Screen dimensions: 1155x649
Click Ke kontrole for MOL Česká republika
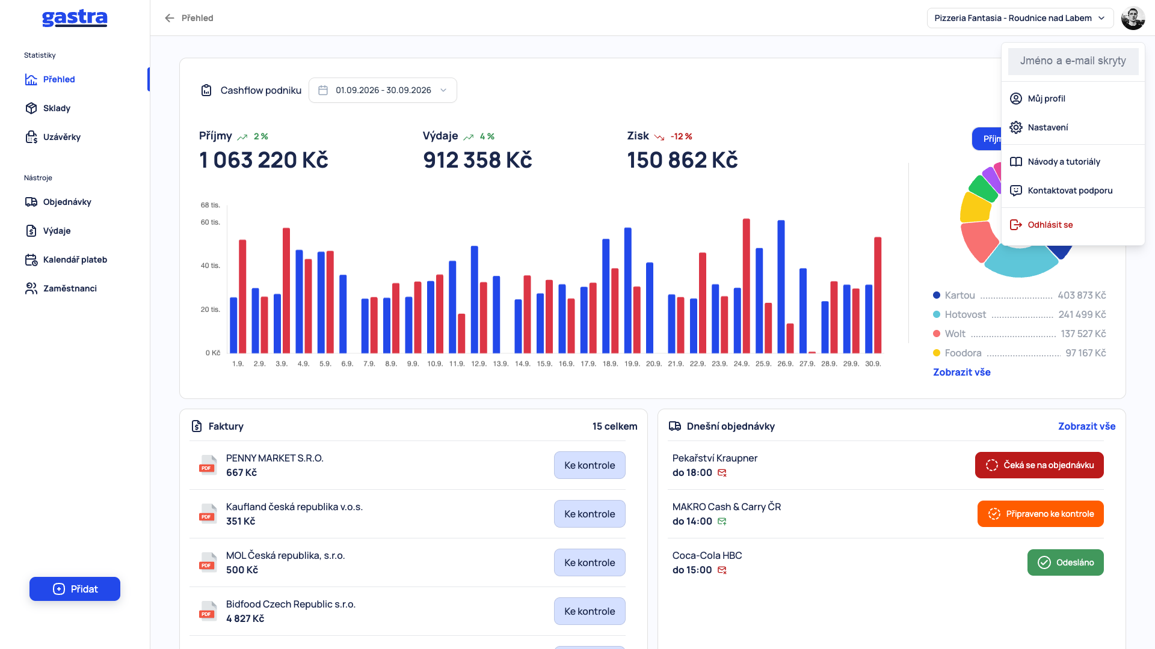[590, 562]
